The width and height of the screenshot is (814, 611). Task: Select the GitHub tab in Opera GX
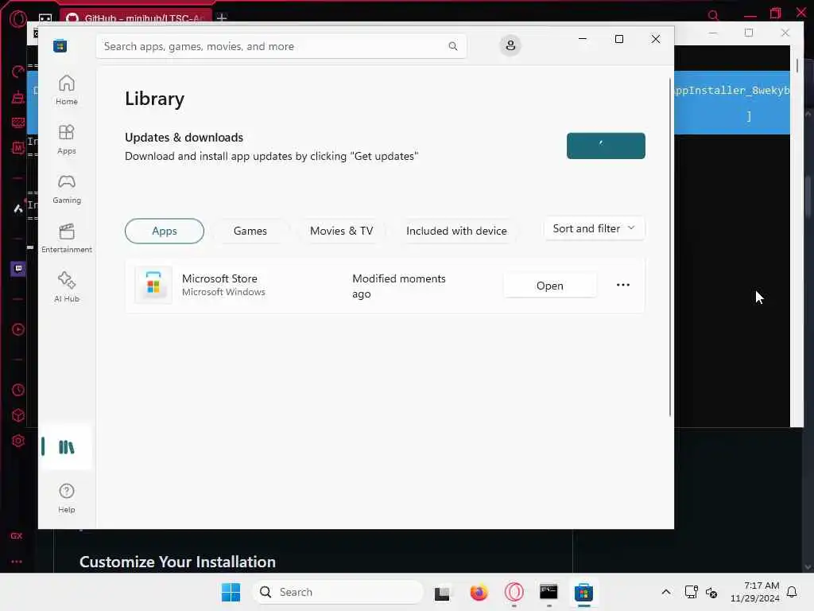(x=136, y=18)
